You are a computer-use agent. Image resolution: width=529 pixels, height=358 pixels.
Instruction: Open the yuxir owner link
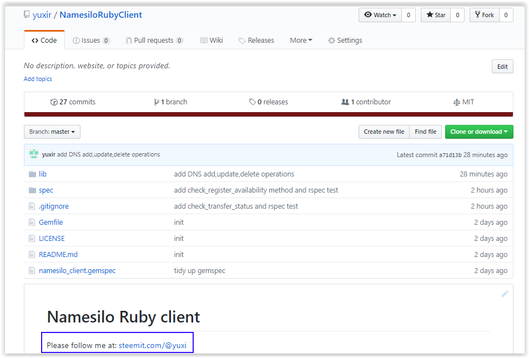(x=42, y=15)
